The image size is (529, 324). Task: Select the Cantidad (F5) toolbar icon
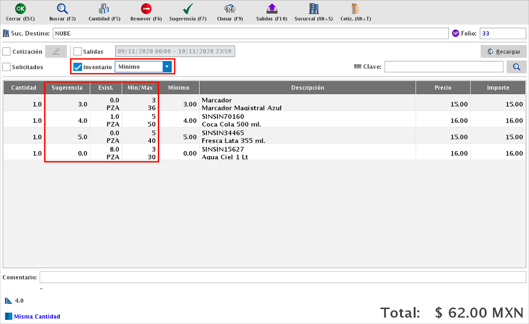(104, 9)
